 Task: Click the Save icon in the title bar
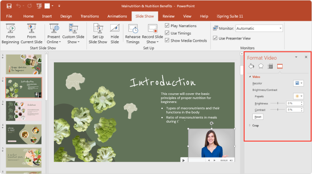[x=9, y=6]
